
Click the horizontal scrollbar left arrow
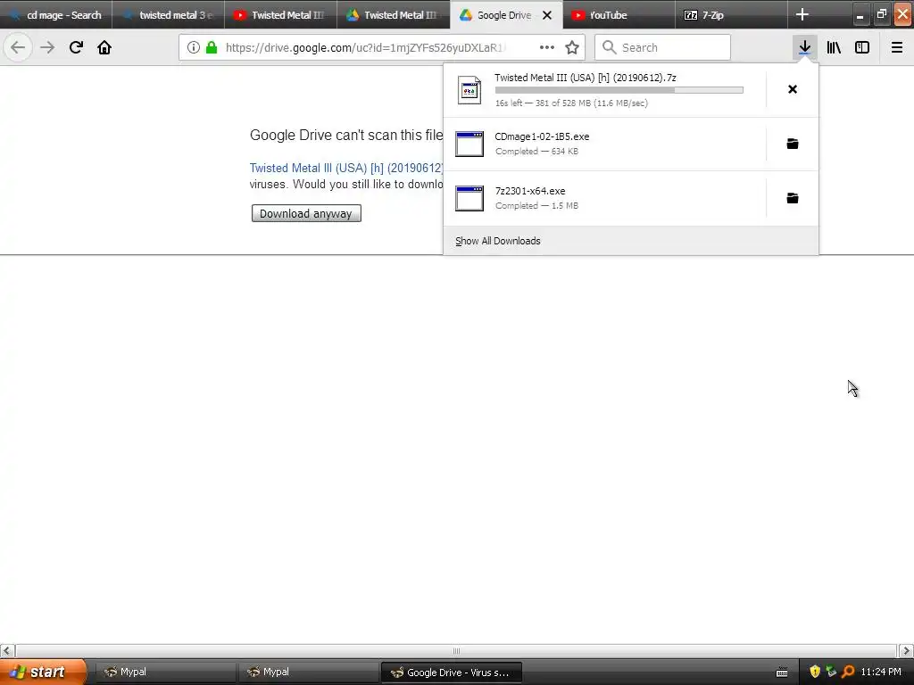click(x=7, y=650)
